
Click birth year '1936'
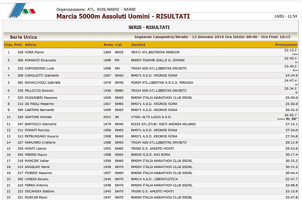point(107,91)
